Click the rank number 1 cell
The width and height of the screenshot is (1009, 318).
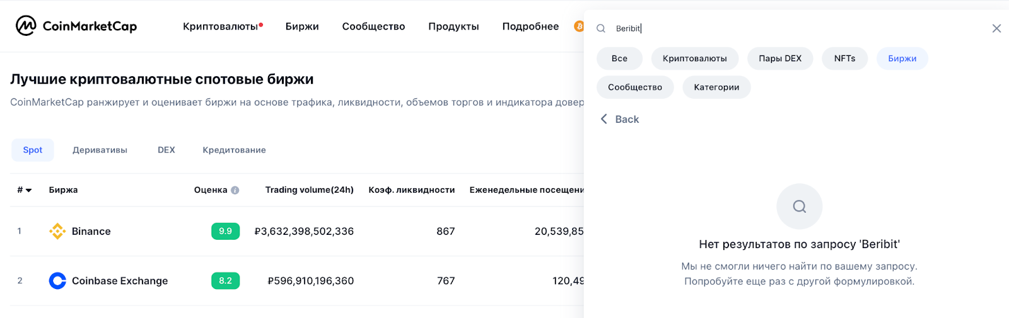click(x=20, y=231)
